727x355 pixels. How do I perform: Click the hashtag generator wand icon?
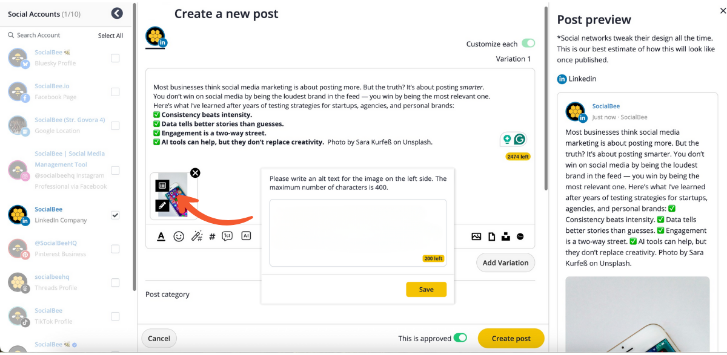(x=196, y=236)
